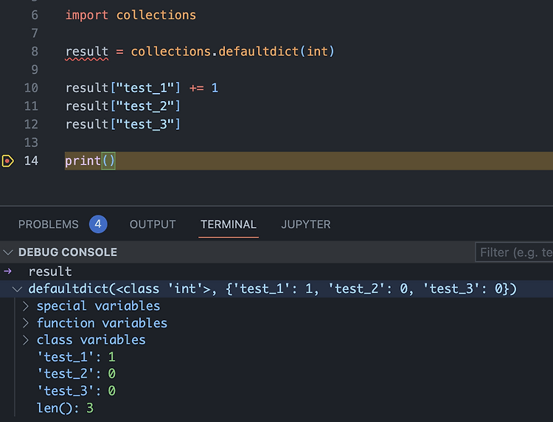Click the underlined result variable on line 8

click(x=87, y=52)
